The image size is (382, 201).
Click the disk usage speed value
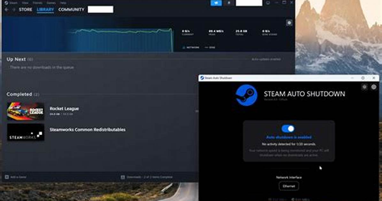[266, 31]
